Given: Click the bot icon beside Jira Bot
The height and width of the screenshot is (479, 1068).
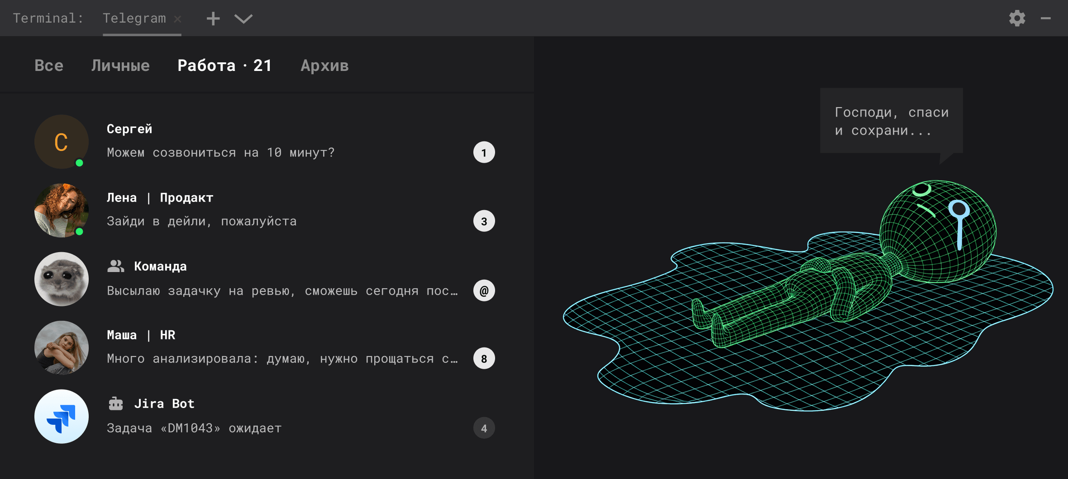Looking at the screenshot, I should click(116, 404).
